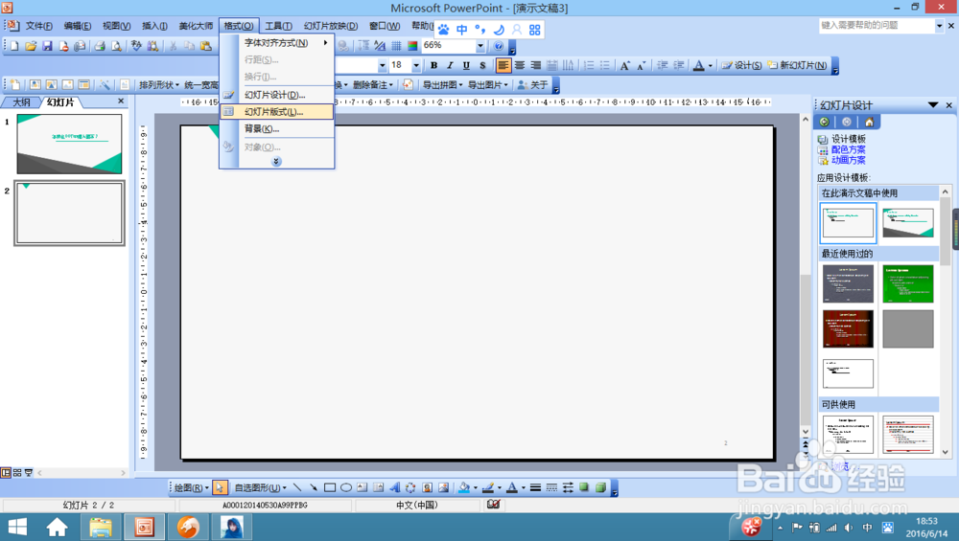Viewport: 959px width, 541px height.
Task: Save the presentation with the floppy icon
Action: [47, 46]
